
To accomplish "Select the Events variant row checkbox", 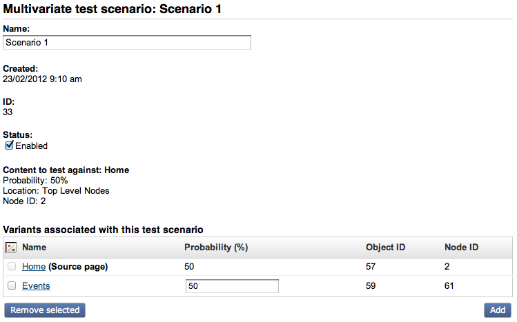I will pyautogui.click(x=11, y=285).
